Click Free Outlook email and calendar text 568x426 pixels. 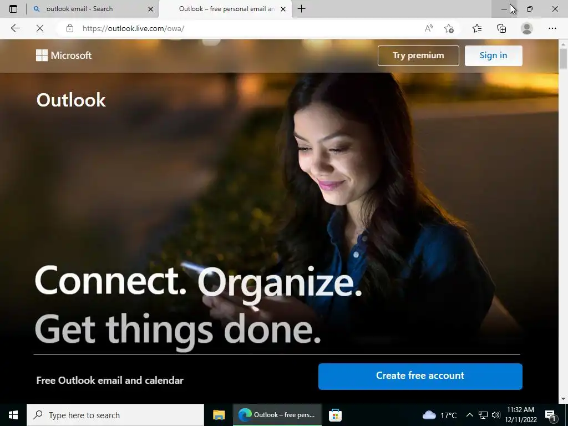[x=110, y=381]
